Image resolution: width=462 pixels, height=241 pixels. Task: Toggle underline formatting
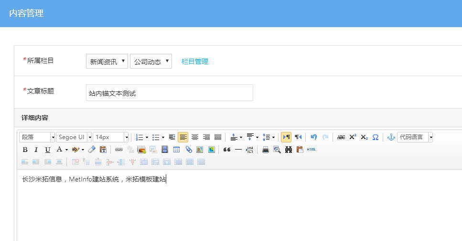point(47,150)
